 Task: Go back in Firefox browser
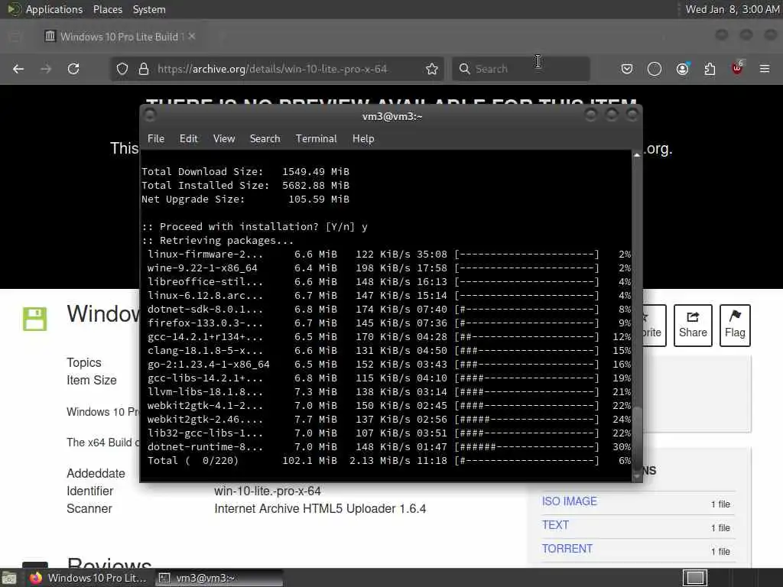[18, 69]
